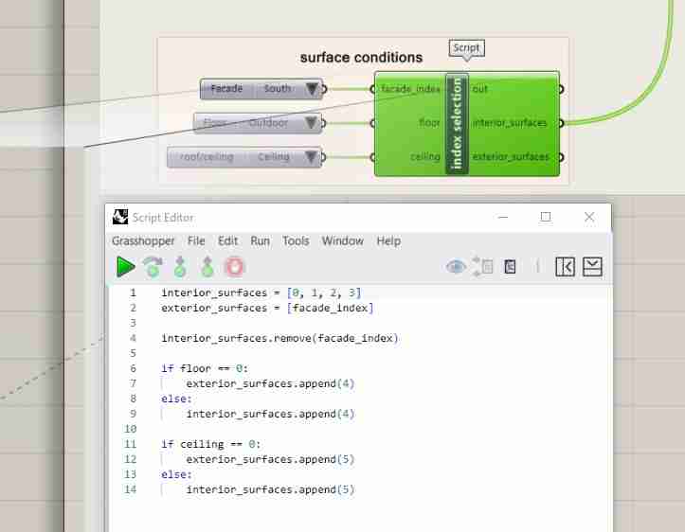This screenshot has width=685, height=532.
Task: Toggle the bottom console panel icon
Action: coord(592,267)
